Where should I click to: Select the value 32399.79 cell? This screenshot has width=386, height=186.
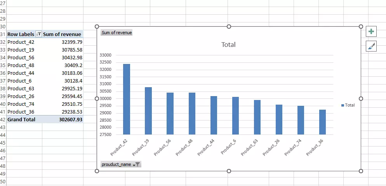point(63,42)
